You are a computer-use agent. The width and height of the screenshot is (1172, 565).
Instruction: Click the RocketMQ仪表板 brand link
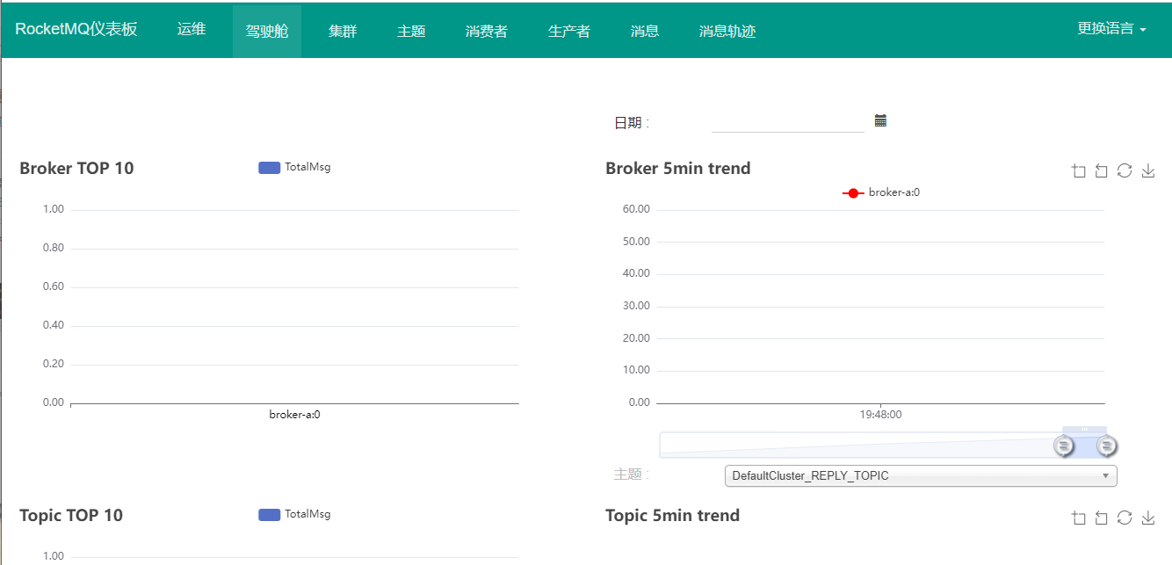point(76,29)
